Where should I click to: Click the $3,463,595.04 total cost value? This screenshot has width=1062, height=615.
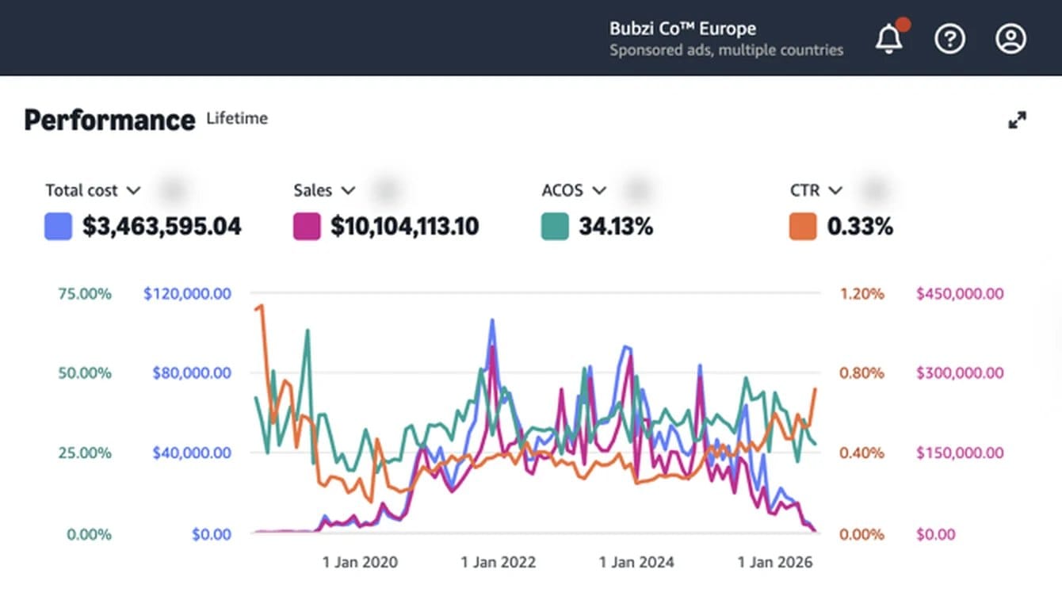click(x=162, y=227)
